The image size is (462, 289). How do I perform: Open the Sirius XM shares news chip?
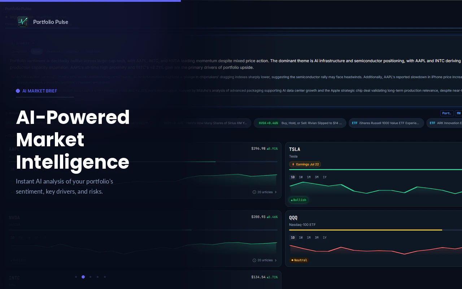[x=206, y=123]
